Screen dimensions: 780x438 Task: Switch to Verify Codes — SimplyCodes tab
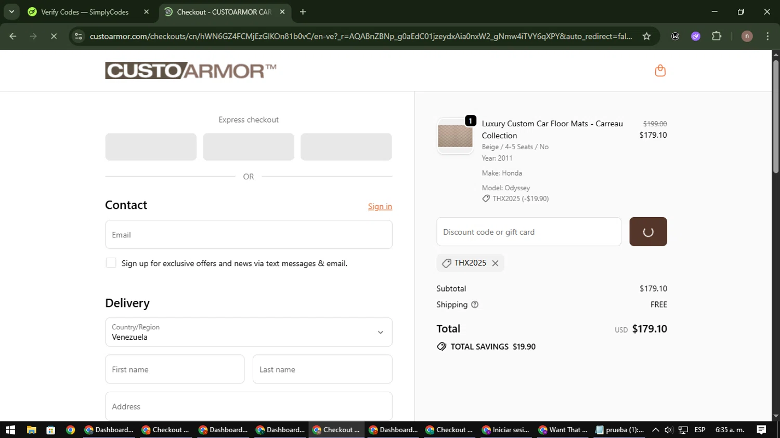click(85, 12)
